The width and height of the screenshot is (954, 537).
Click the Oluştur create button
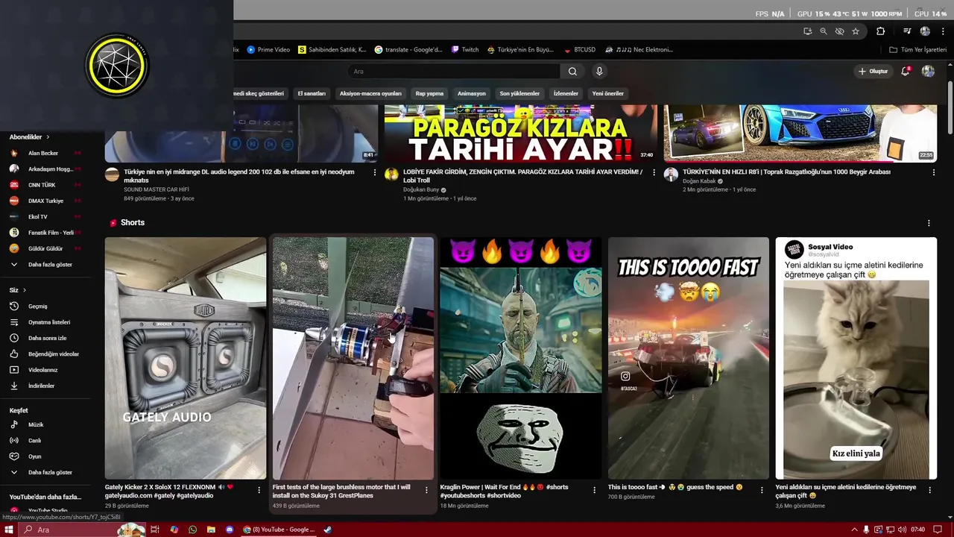point(873,72)
